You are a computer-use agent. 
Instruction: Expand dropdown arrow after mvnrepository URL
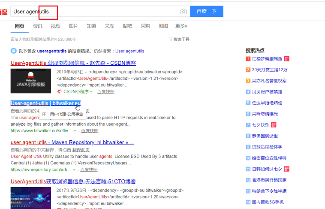coord(74,170)
